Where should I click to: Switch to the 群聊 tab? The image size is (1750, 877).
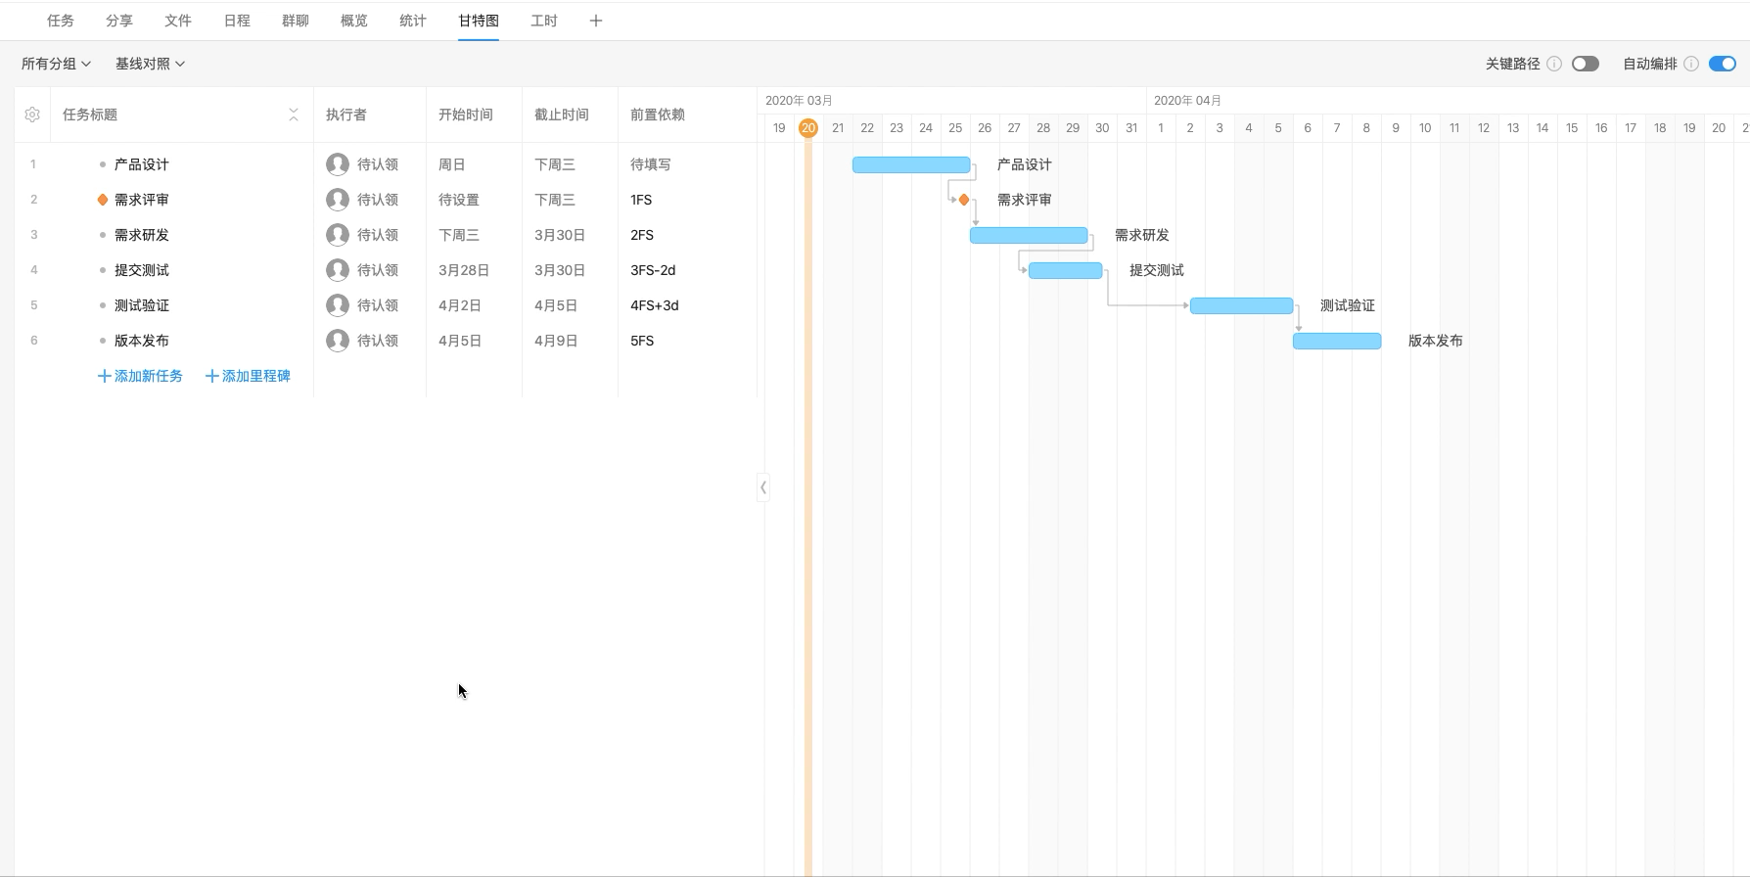point(296,21)
